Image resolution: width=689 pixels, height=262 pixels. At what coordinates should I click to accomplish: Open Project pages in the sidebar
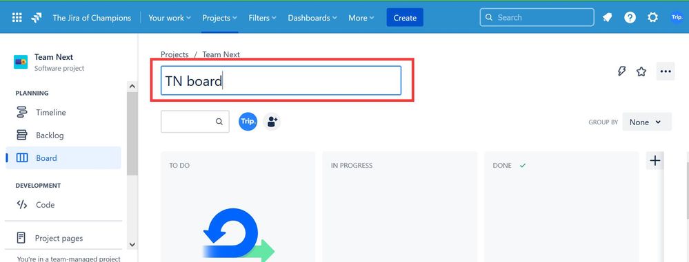pos(63,238)
